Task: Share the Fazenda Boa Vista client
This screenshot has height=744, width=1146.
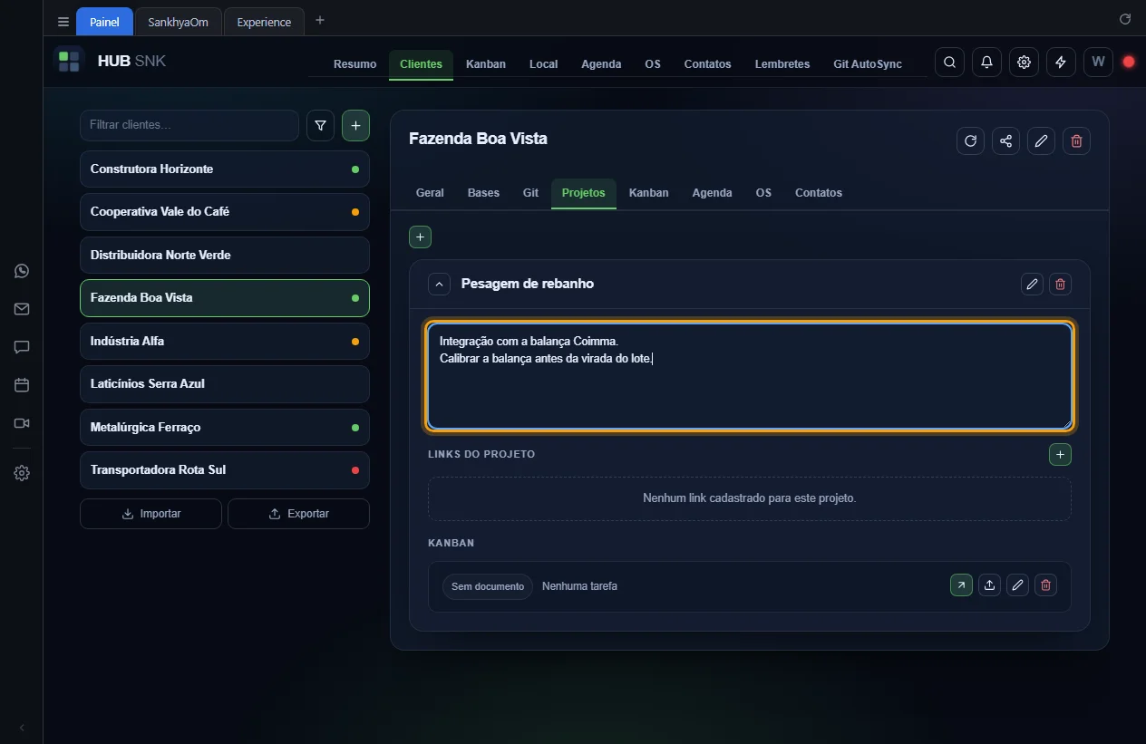Action: 1005,140
